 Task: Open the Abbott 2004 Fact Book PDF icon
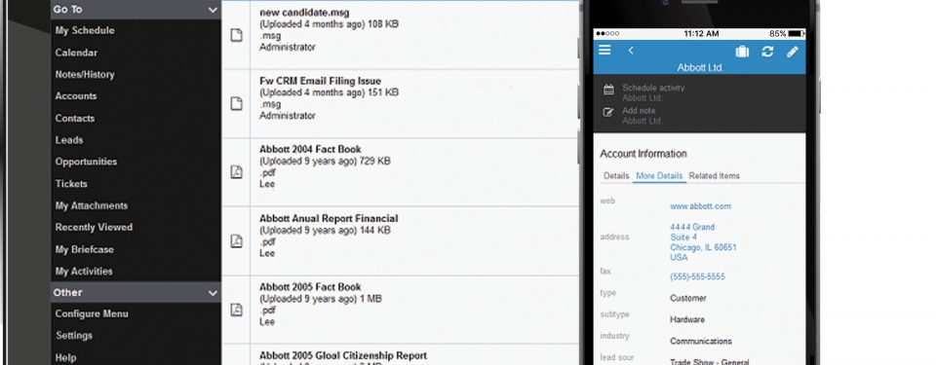click(236, 172)
